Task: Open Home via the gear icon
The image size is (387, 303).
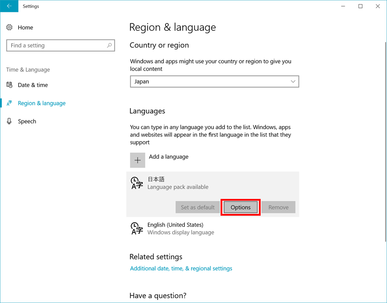Action: pyautogui.click(x=9, y=27)
